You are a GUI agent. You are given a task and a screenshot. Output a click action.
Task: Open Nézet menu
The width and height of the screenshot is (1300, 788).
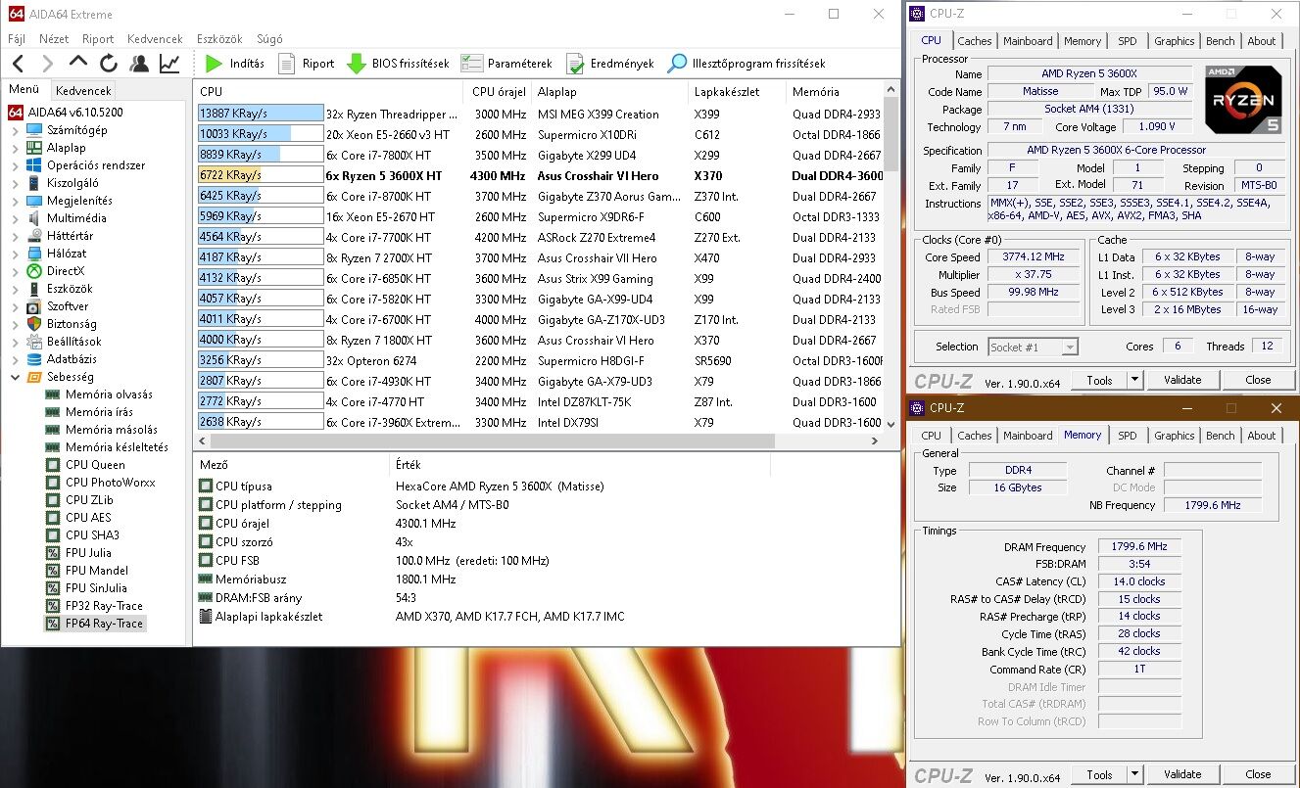tap(54, 39)
